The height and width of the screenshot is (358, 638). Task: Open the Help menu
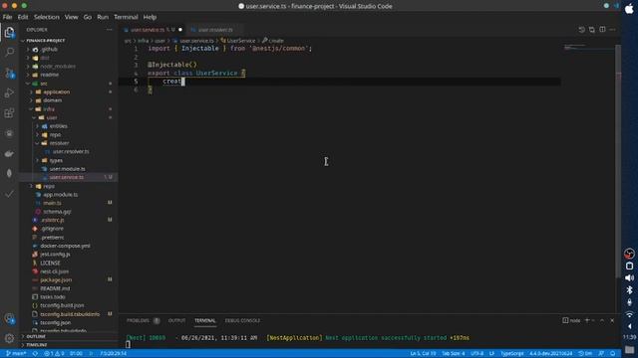point(150,17)
